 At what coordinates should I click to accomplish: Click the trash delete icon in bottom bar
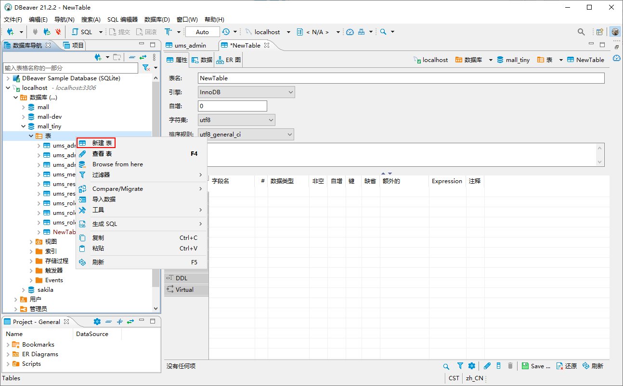click(510, 366)
